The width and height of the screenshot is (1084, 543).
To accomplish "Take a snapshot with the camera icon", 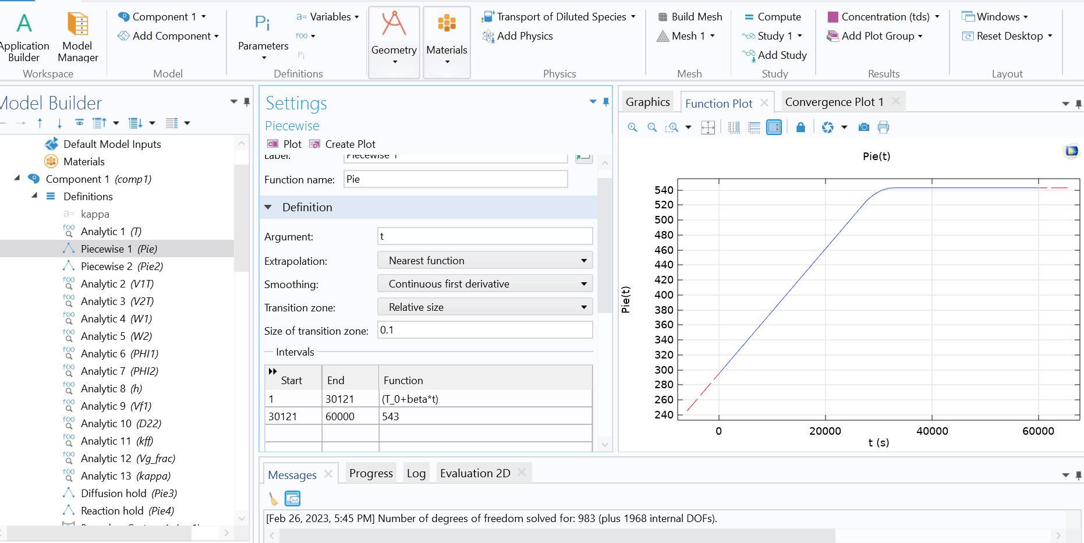I will click(x=864, y=127).
